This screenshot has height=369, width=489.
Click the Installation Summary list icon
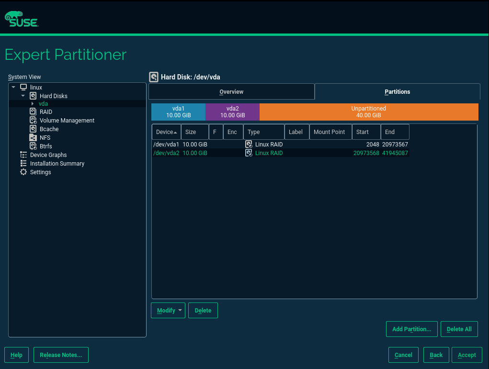pos(23,164)
